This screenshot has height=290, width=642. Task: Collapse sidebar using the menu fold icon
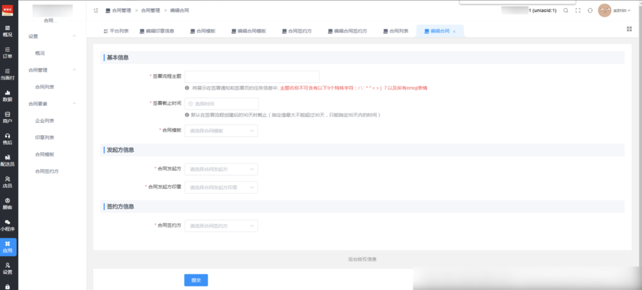point(96,11)
